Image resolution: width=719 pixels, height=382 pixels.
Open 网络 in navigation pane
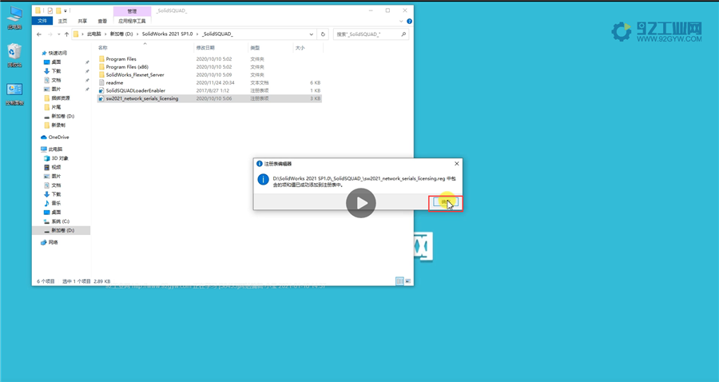click(50, 242)
